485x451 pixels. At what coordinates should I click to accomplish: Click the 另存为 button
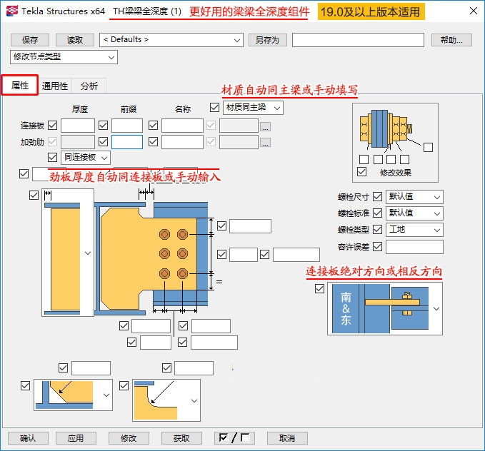pyautogui.click(x=268, y=40)
